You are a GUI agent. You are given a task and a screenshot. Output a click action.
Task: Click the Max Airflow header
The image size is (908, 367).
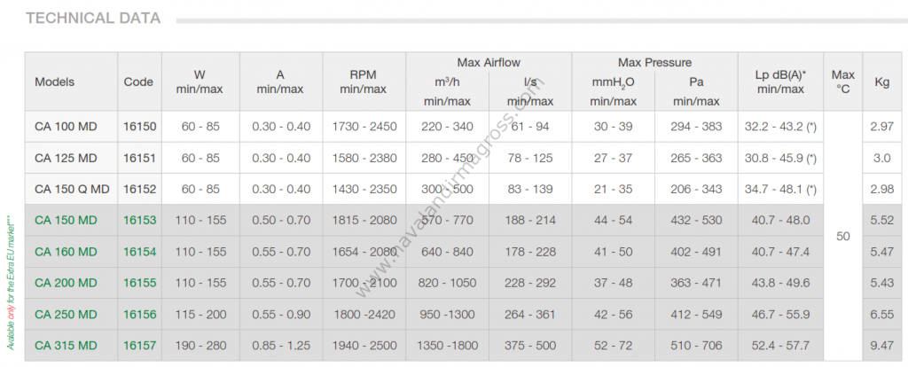click(x=489, y=63)
